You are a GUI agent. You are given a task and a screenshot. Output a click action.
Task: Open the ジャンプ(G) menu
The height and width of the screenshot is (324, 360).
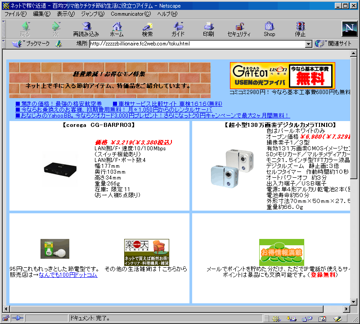(93, 14)
